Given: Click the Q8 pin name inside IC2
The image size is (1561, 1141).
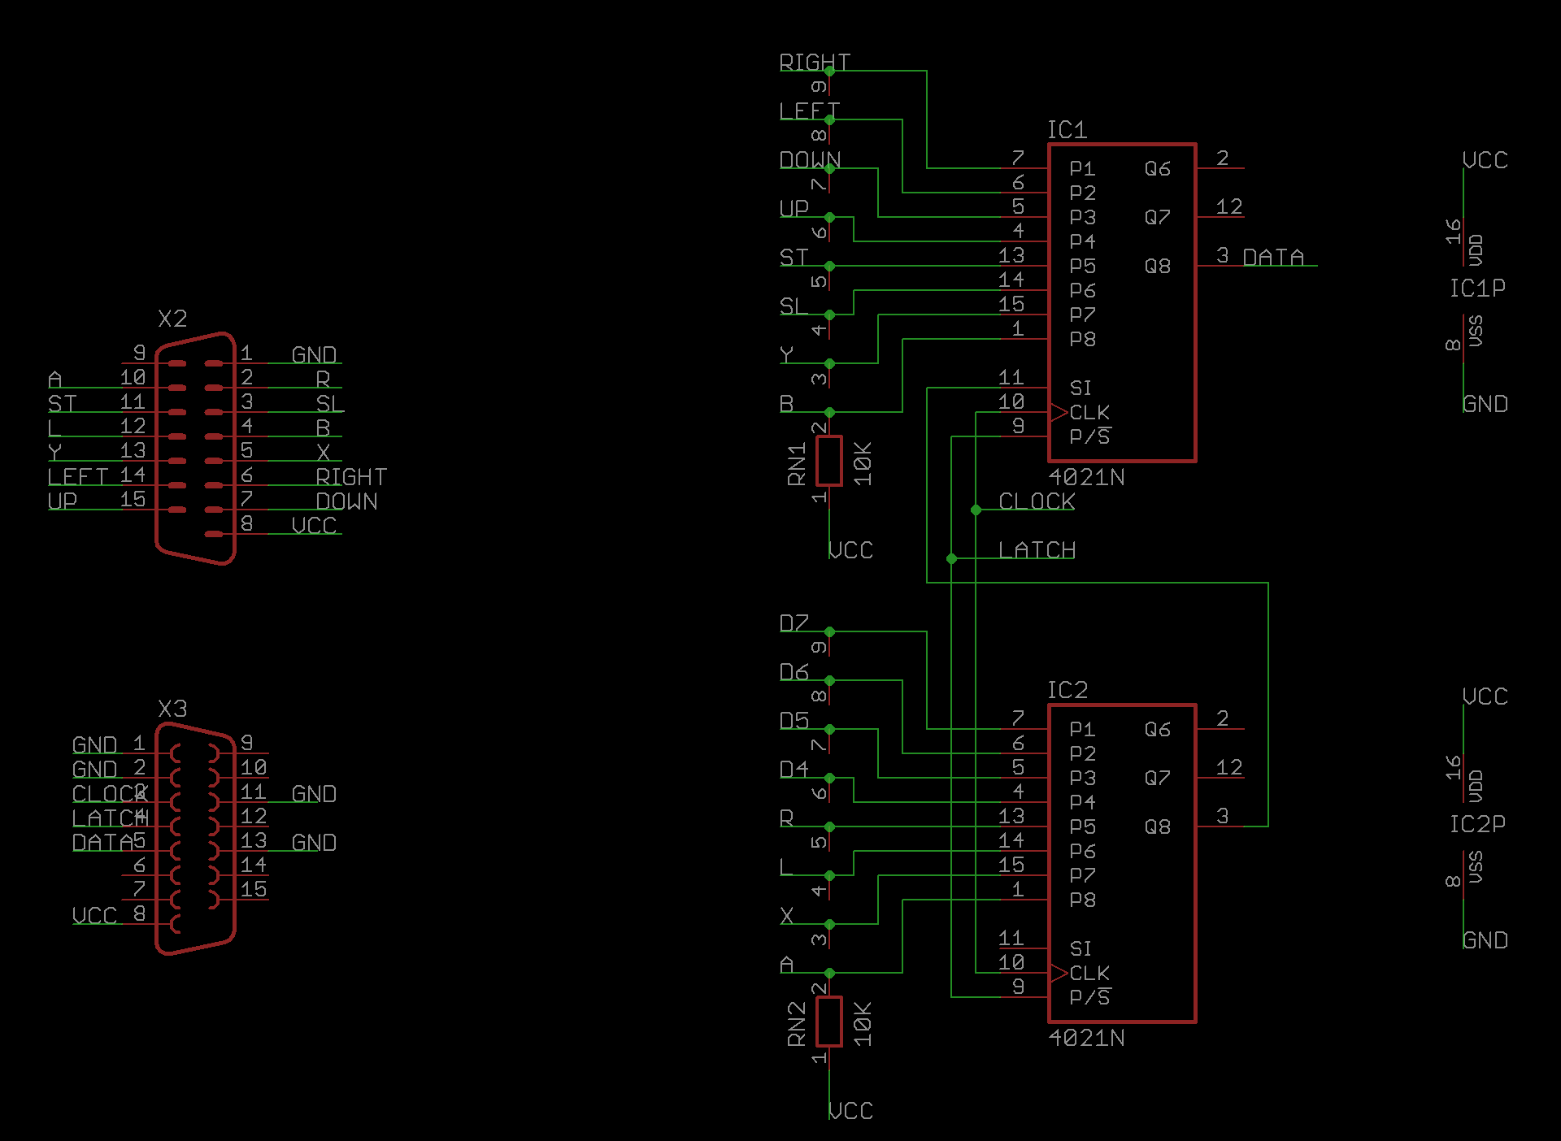Looking at the screenshot, I should click(x=1158, y=826).
